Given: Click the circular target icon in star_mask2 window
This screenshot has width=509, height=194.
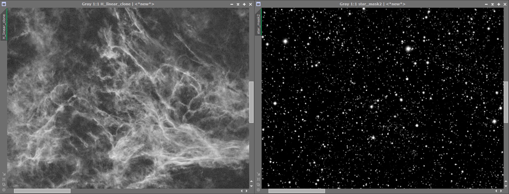Looking at the screenshot, I should point(258,190).
